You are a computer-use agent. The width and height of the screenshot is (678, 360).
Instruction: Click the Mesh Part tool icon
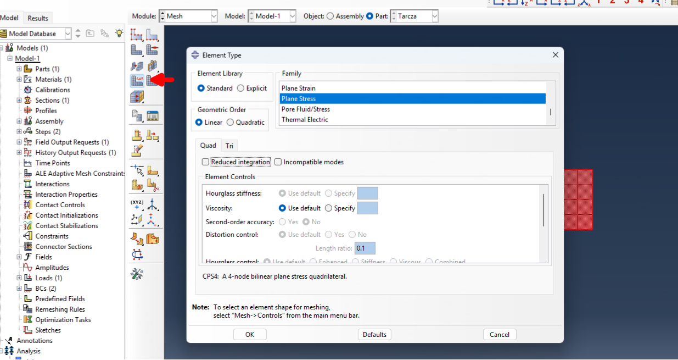(137, 51)
